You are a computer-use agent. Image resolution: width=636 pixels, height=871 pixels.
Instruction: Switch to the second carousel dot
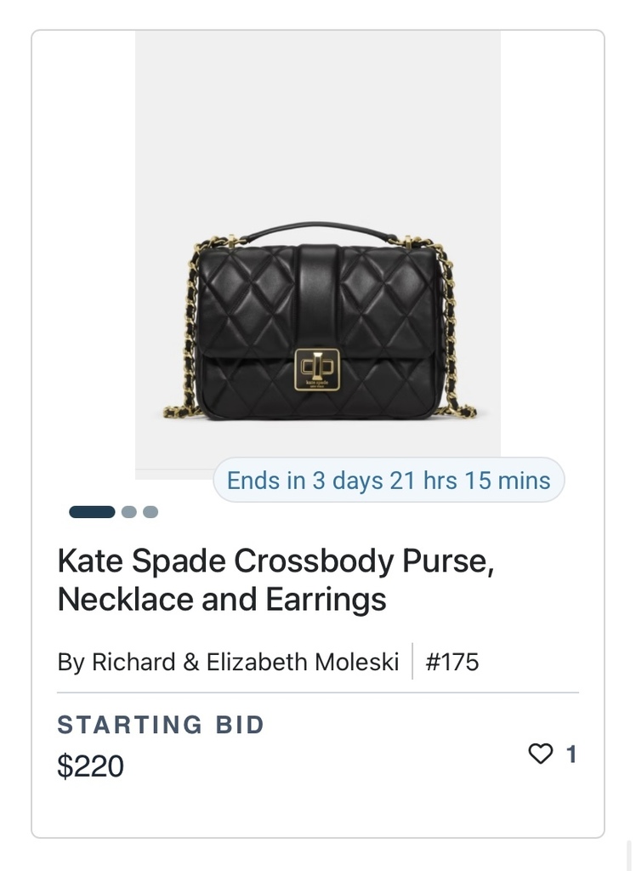coord(129,512)
